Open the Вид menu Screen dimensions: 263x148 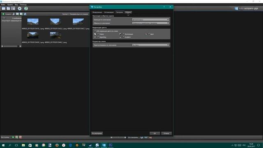(16, 5)
